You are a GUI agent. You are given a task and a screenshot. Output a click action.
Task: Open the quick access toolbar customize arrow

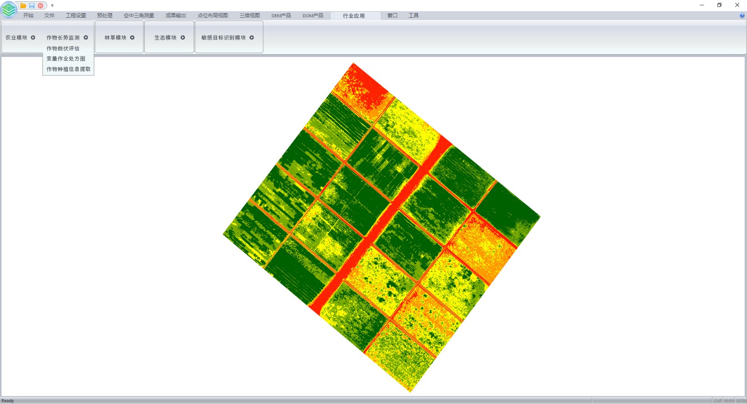coord(52,6)
